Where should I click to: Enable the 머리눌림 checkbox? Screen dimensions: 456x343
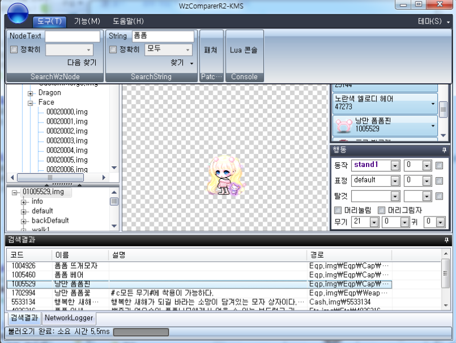point(337,210)
